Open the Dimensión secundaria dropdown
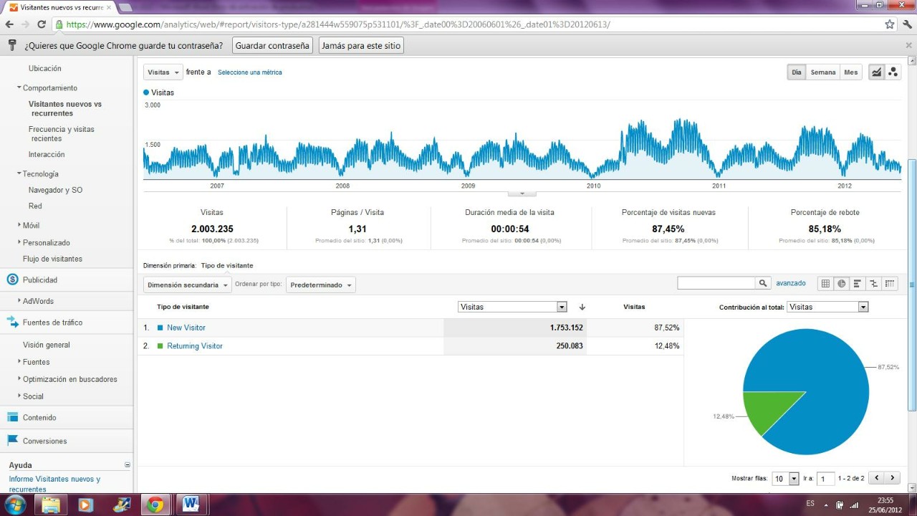 pos(188,285)
